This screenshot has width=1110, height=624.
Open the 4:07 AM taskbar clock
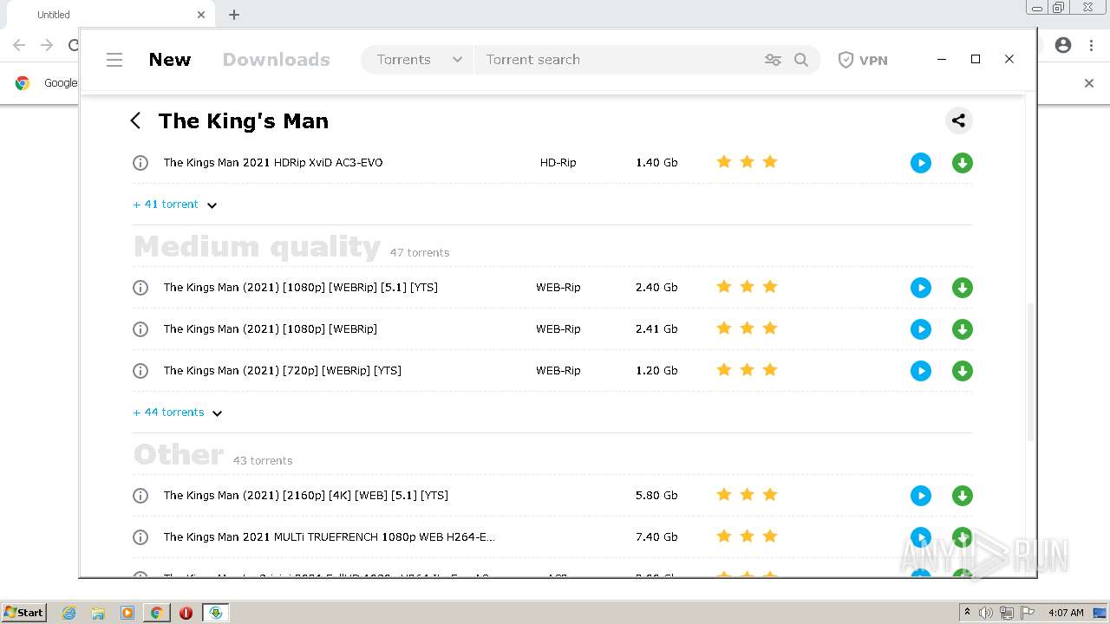pyautogui.click(x=1066, y=613)
